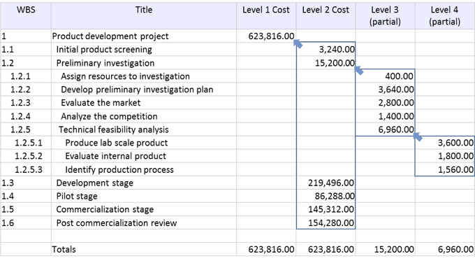Select the 145,312.00 cost cell
The image size is (475, 261).
(326, 210)
